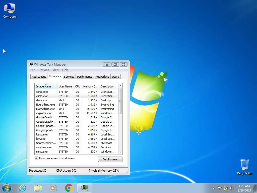The height and width of the screenshot is (193, 257).
Task: Open the Help menu
Action: click(65, 70)
